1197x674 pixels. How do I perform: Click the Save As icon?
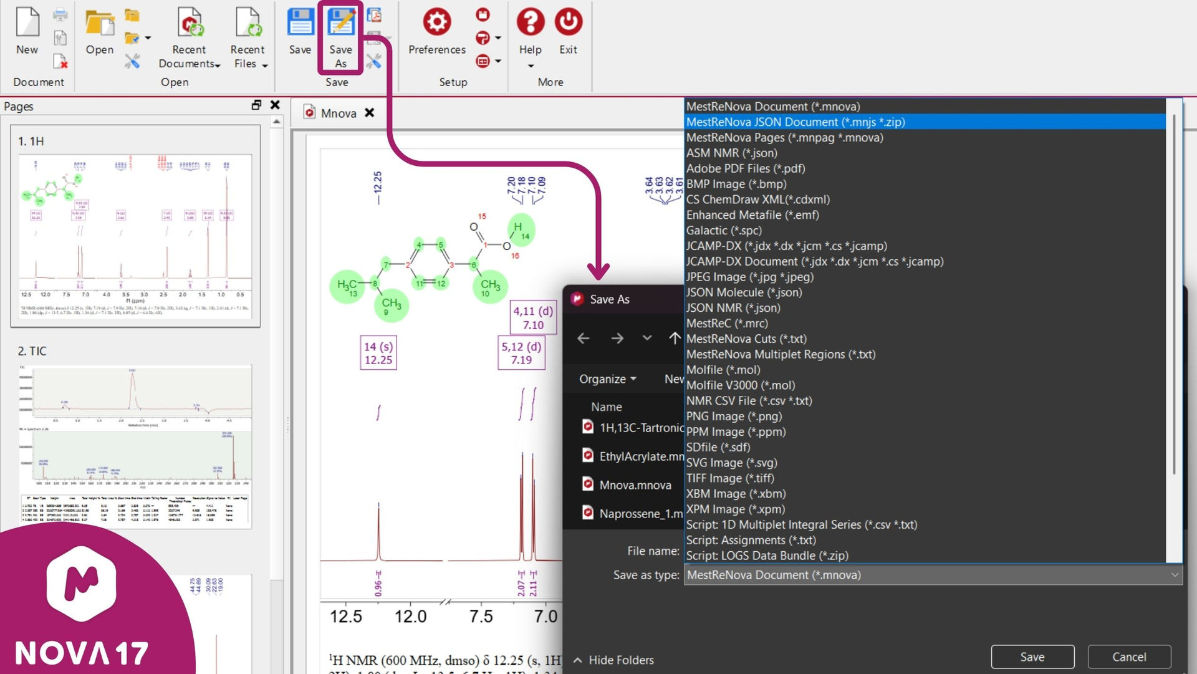click(340, 23)
